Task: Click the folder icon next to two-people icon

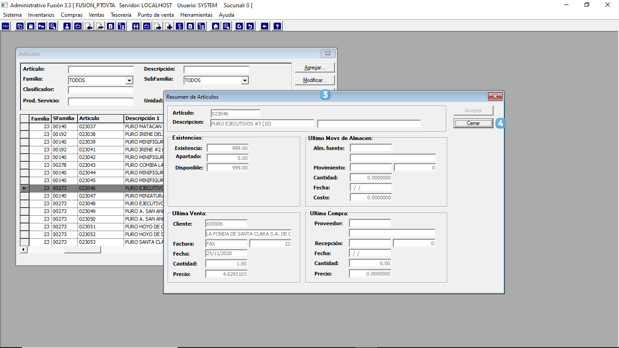Action: click(147, 26)
